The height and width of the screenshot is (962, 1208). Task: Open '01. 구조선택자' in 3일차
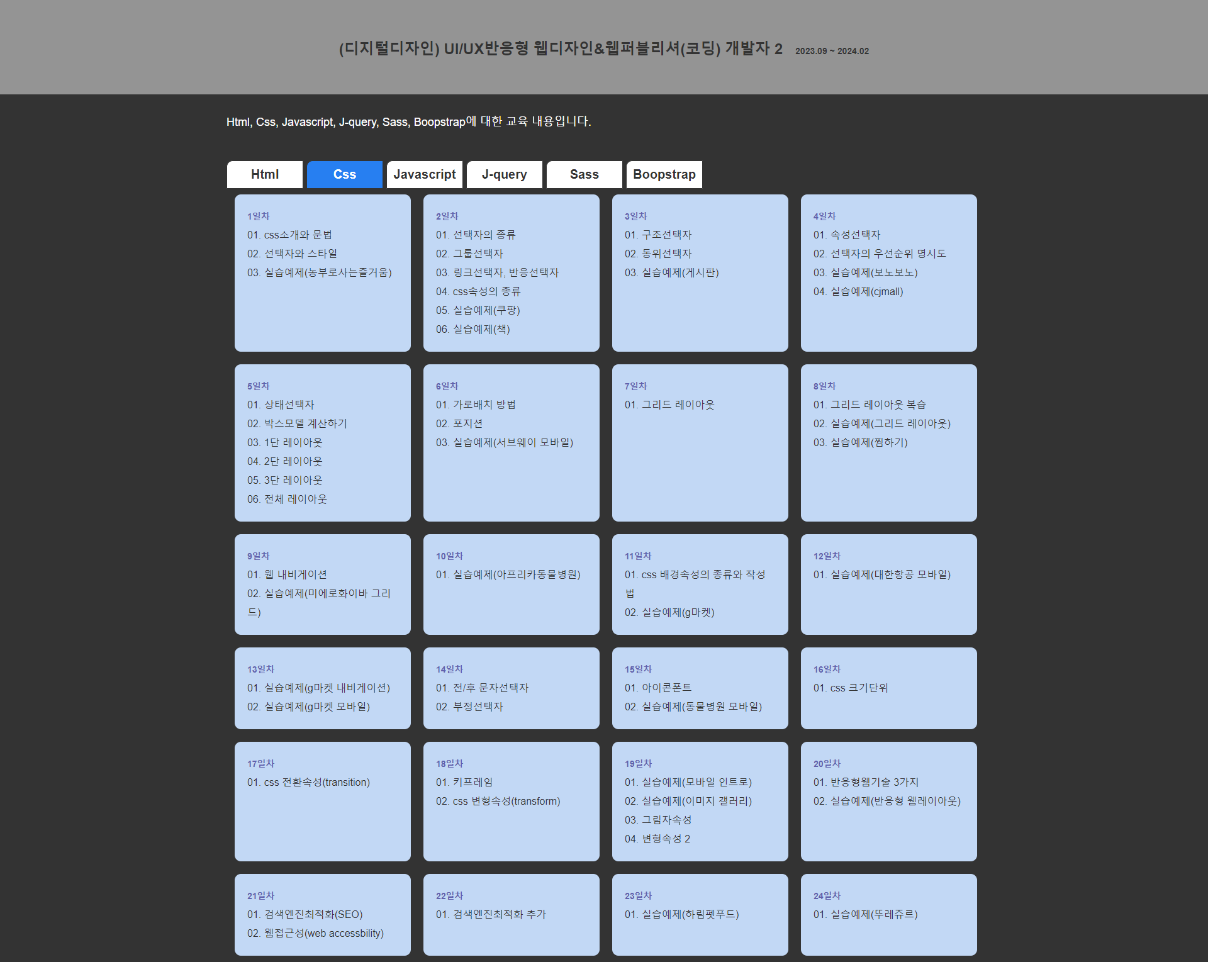tap(658, 235)
